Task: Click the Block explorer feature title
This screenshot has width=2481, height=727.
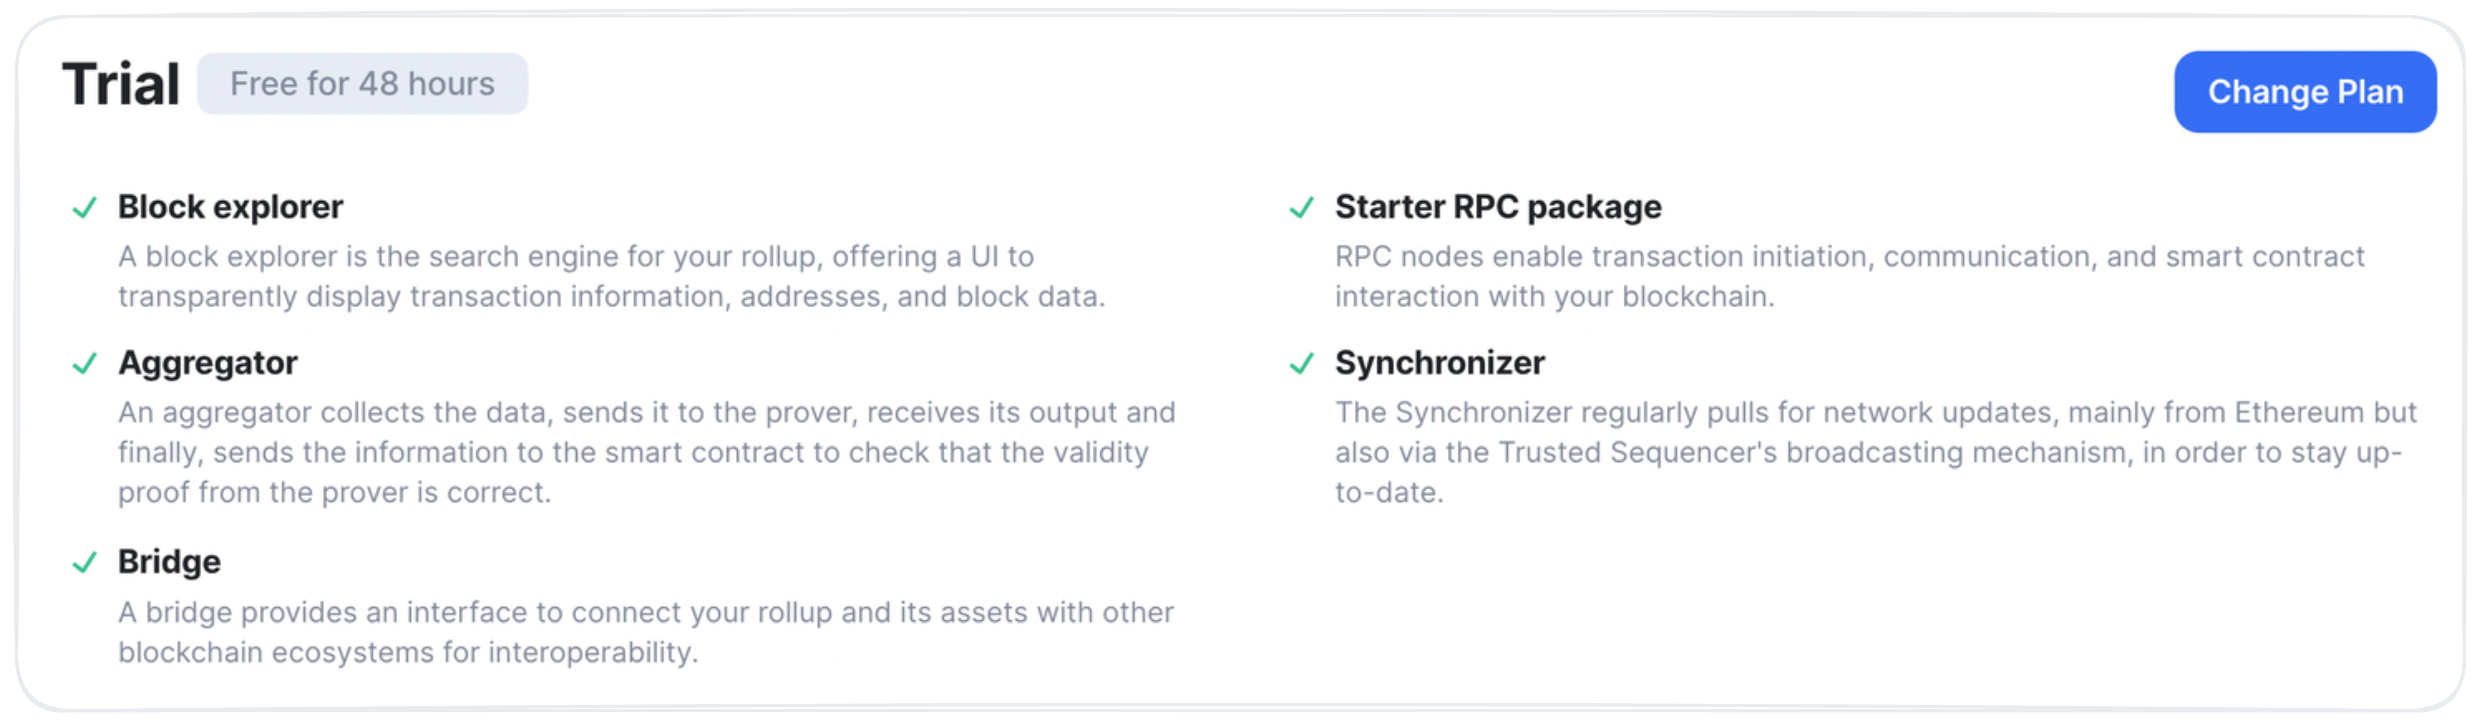Action: [230, 207]
